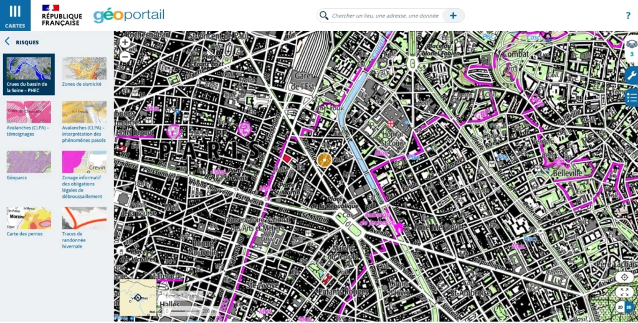
Task: Open the CARTES menu button
Action: click(15, 16)
